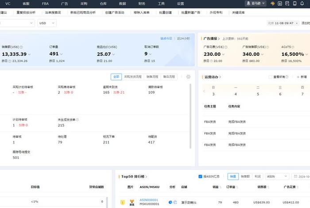Open the 财务 menu

coord(142,4)
